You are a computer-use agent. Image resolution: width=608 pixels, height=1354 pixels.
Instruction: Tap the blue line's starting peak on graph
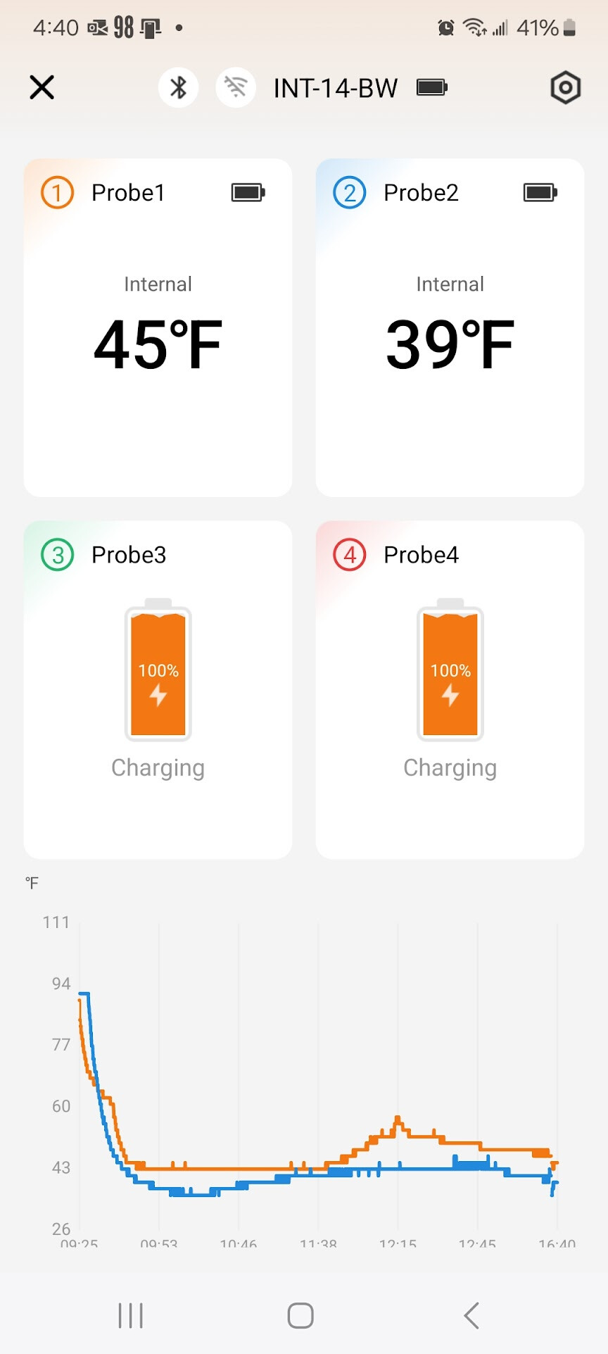pos(84,993)
